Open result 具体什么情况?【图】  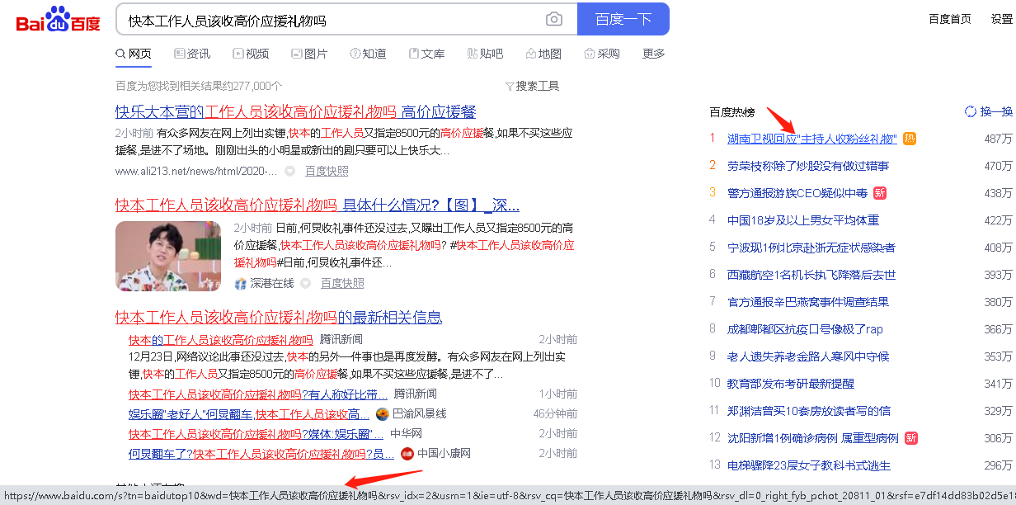317,205
